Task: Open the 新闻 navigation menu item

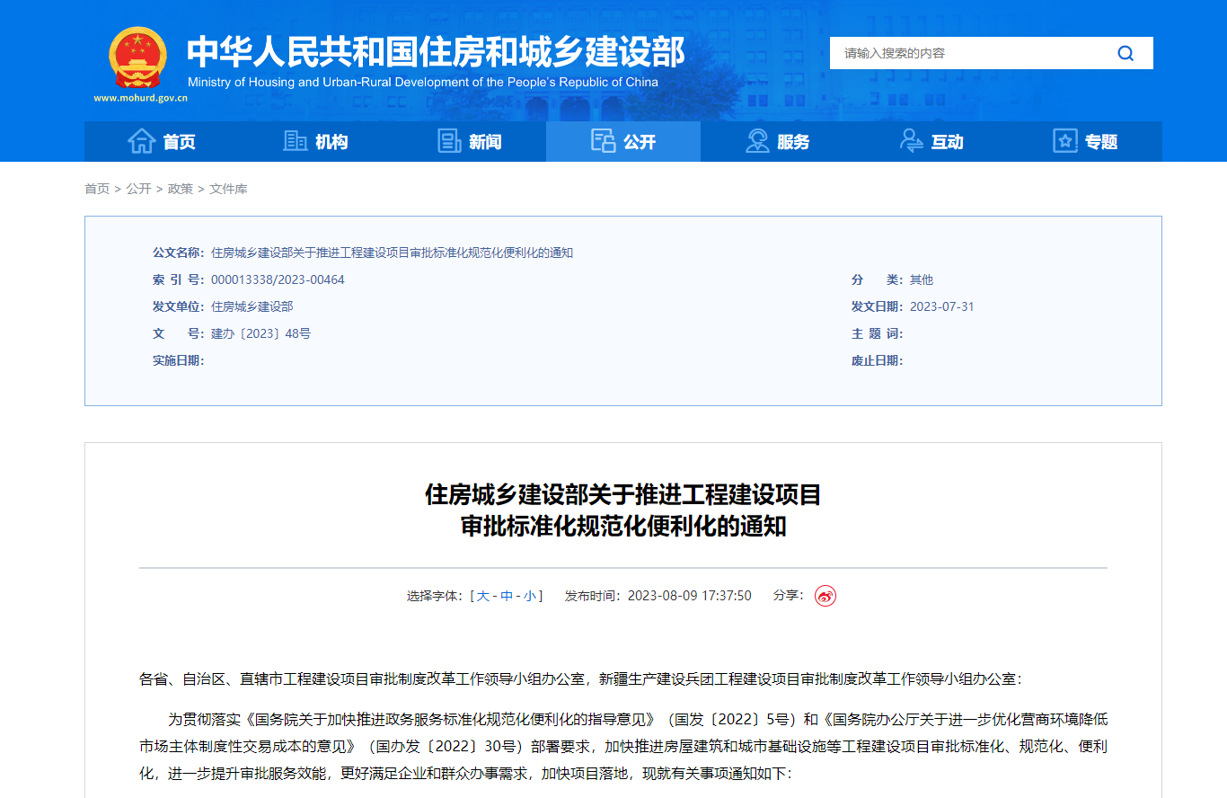Action: pyautogui.click(x=485, y=142)
